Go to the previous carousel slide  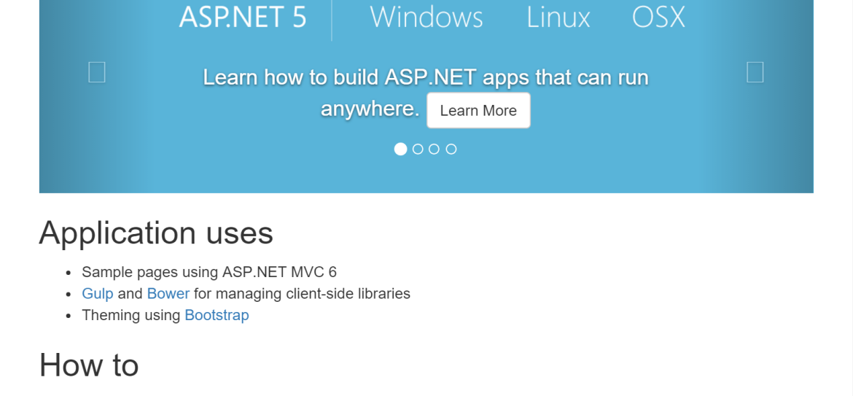pos(97,72)
